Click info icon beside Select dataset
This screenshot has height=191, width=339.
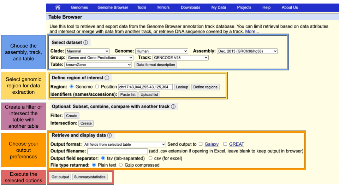(86, 42)
